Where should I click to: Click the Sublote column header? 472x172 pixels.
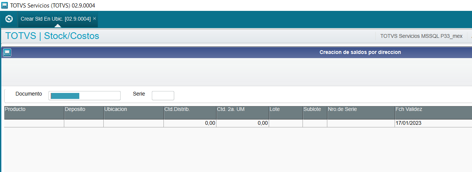coord(315,112)
